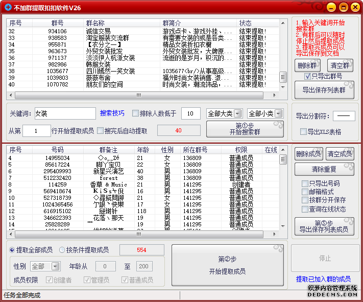Select member row with number 114259
Screen dimensions: 363x302
click(143, 184)
